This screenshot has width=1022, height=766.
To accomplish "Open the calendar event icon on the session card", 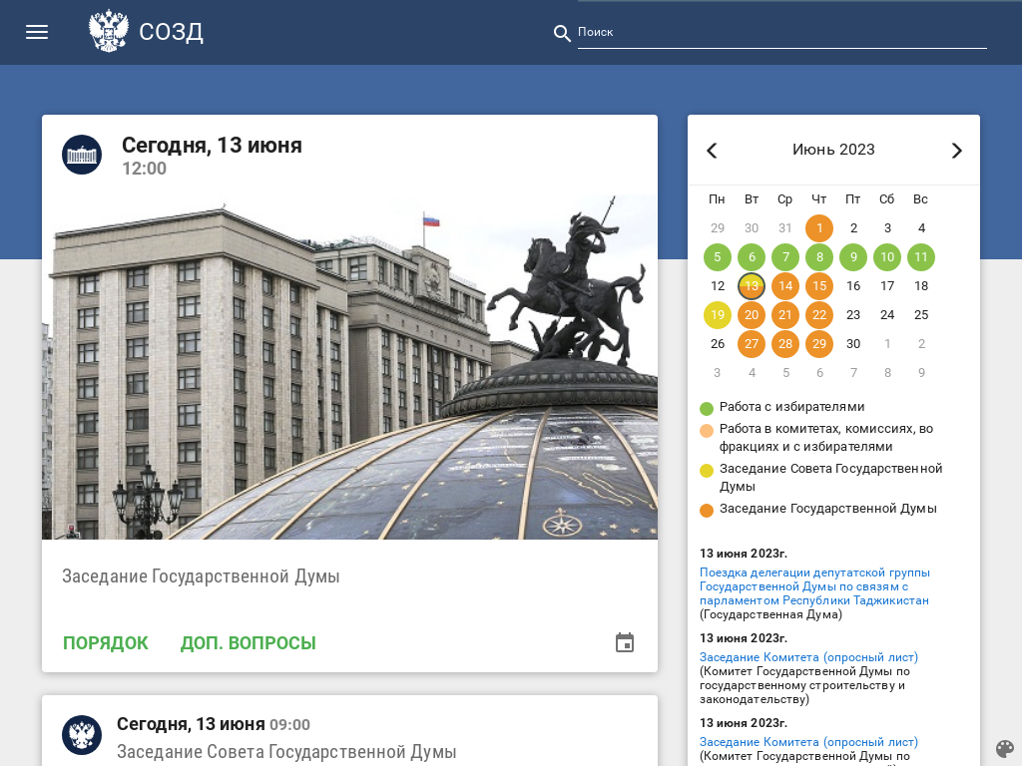I will coord(625,642).
